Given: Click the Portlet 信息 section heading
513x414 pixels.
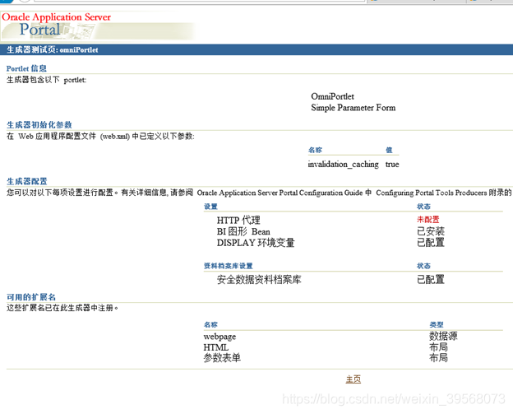Looking at the screenshot, I should point(26,68).
